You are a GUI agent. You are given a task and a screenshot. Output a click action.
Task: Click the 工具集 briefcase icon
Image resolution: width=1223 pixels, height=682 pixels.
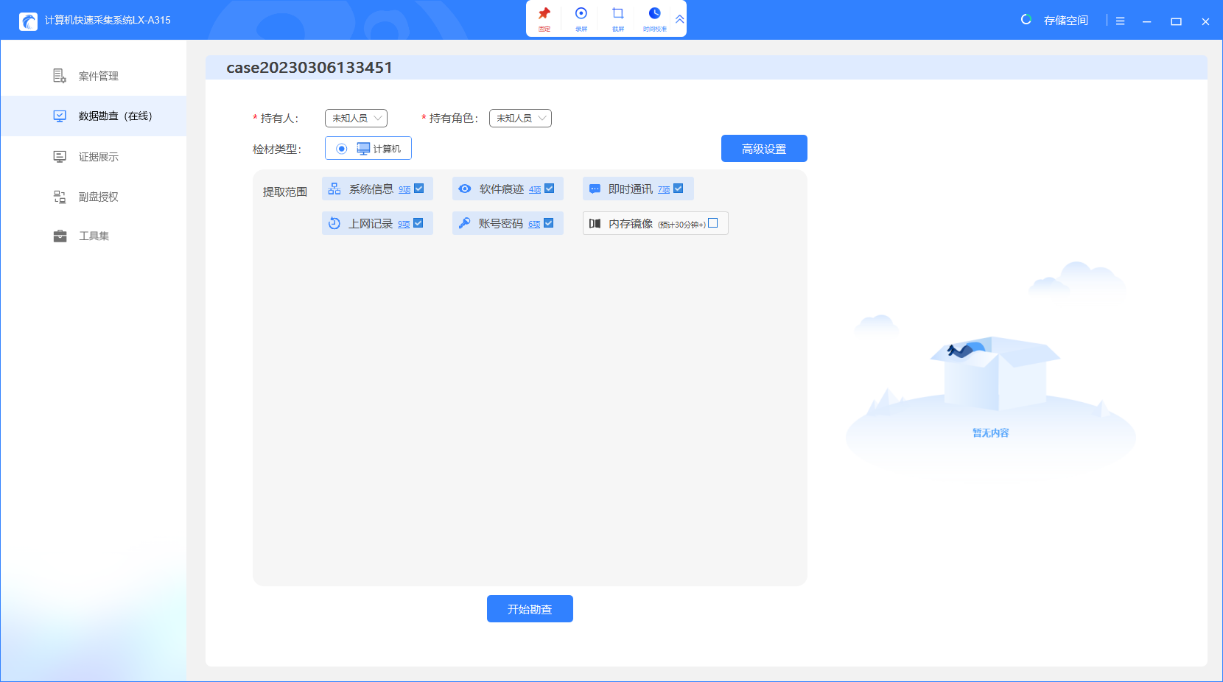coord(60,236)
